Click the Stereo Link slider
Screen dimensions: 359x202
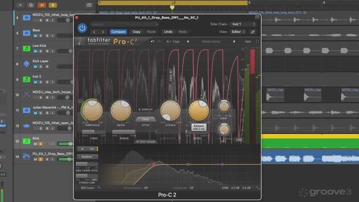(87, 176)
